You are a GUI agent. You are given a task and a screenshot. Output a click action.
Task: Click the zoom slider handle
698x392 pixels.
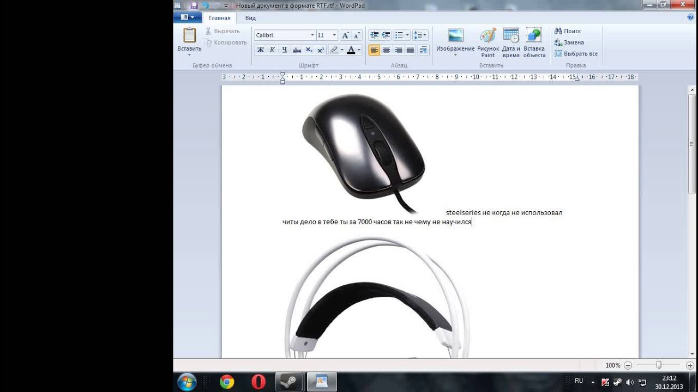659,365
